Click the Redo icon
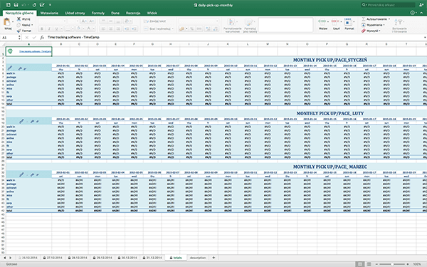 pyautogui.click(x=34, y=5)
